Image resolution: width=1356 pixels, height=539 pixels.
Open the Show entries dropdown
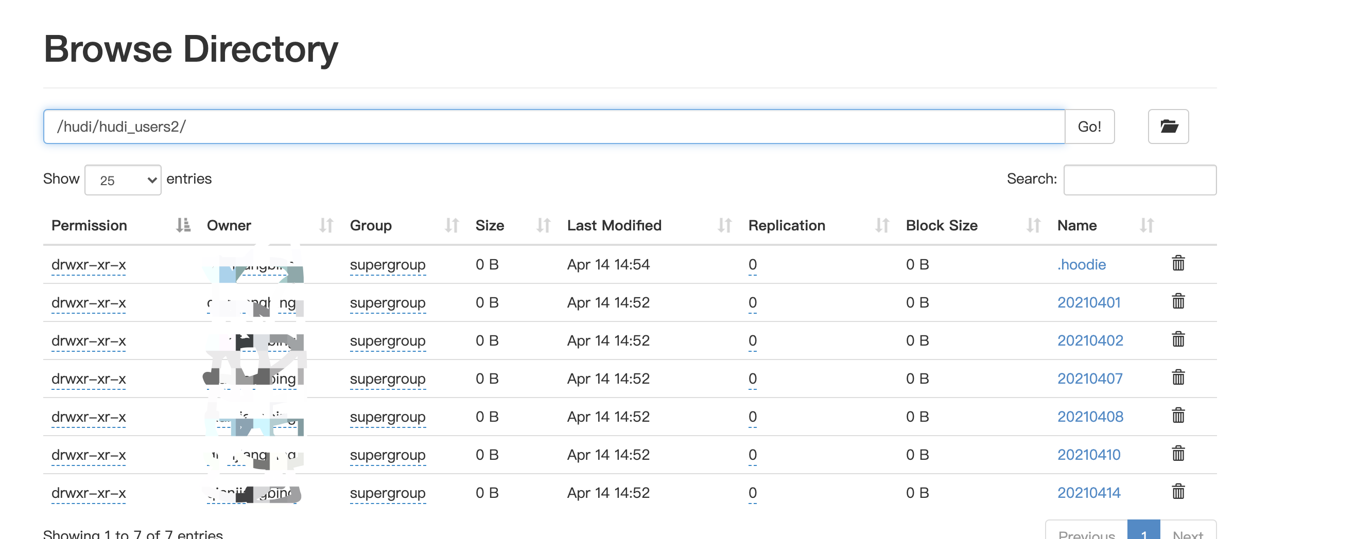coord(123,180)
